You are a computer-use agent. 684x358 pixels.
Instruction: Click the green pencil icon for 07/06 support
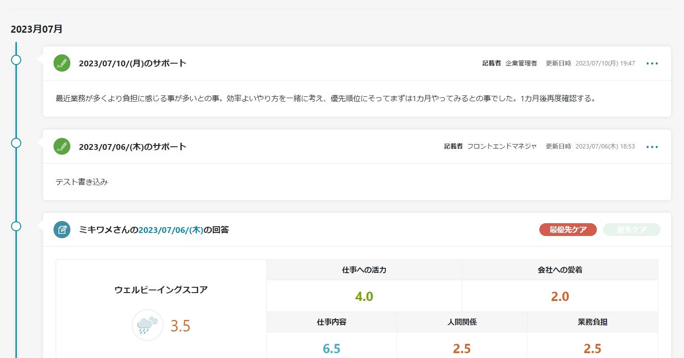pyautogui.click(x=62, y=146)
